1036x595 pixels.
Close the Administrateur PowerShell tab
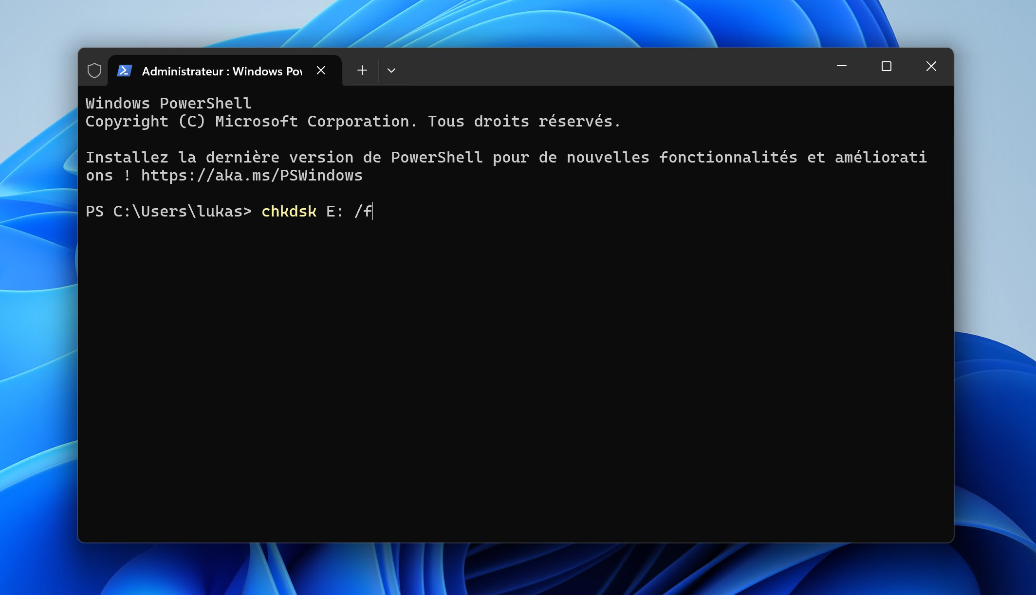pos(321,71)
